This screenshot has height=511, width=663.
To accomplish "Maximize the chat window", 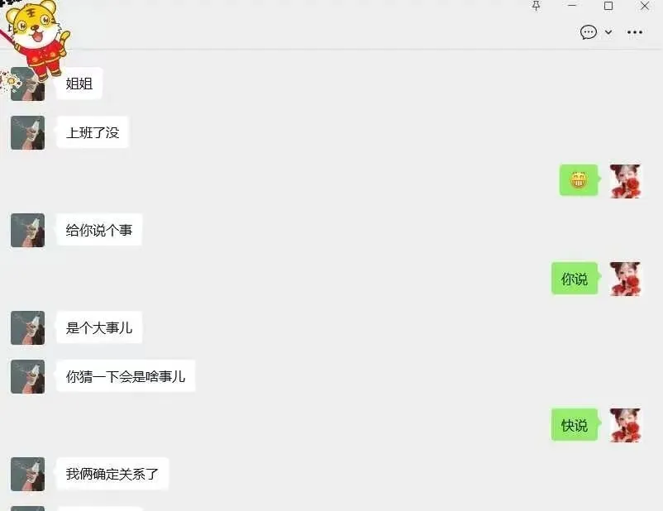I will 608,6.
